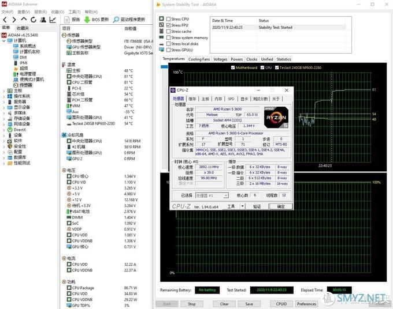Image resolution: width=393 pixels, height=309 pixels.
Task: Select 安全性 item in tree
Action: pos(17,146)
